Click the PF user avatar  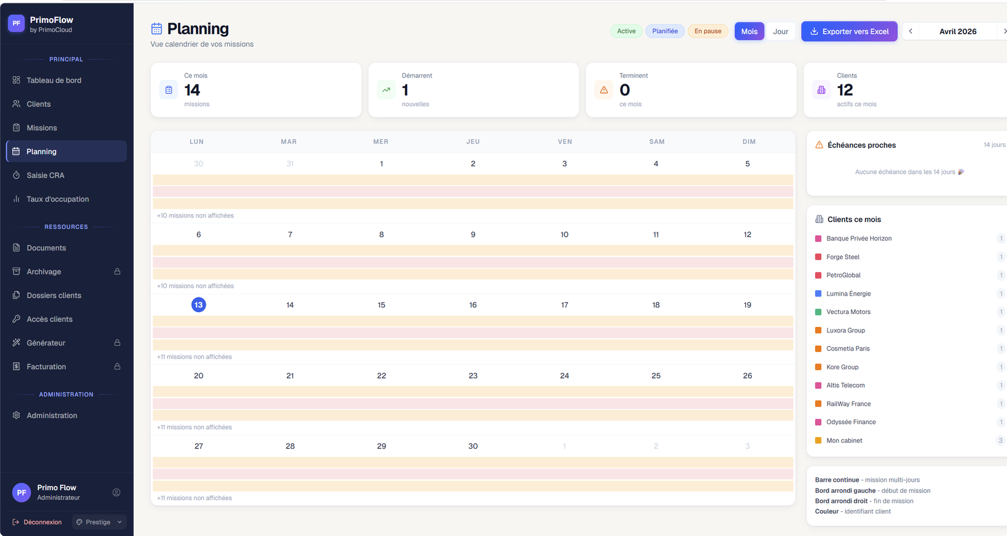[21, 492]
